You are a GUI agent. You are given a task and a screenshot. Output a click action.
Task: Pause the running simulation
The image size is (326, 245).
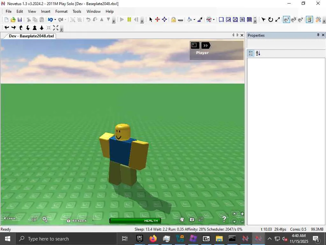tap(129, 19)
